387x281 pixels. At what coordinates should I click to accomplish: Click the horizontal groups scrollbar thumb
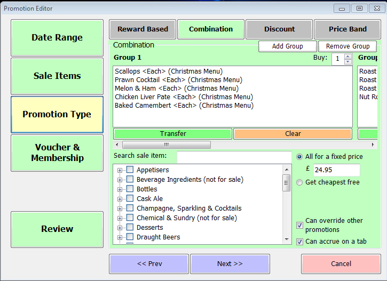pos(167,144)
